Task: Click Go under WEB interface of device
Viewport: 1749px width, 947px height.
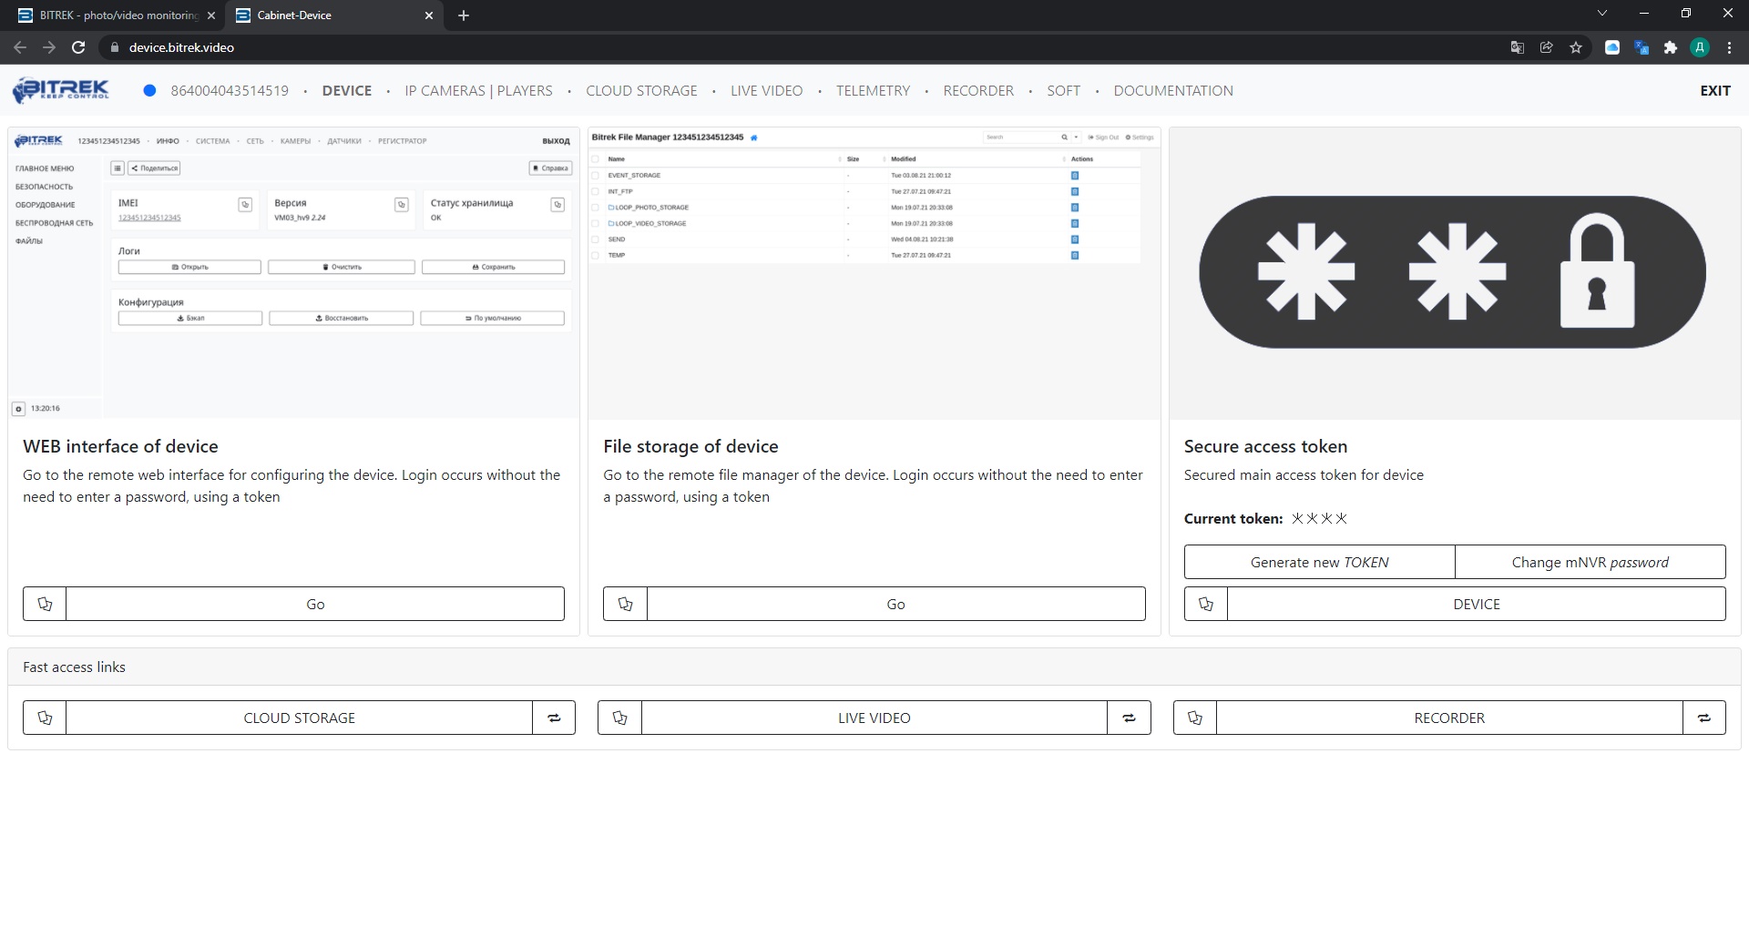Action: (315, 604)
